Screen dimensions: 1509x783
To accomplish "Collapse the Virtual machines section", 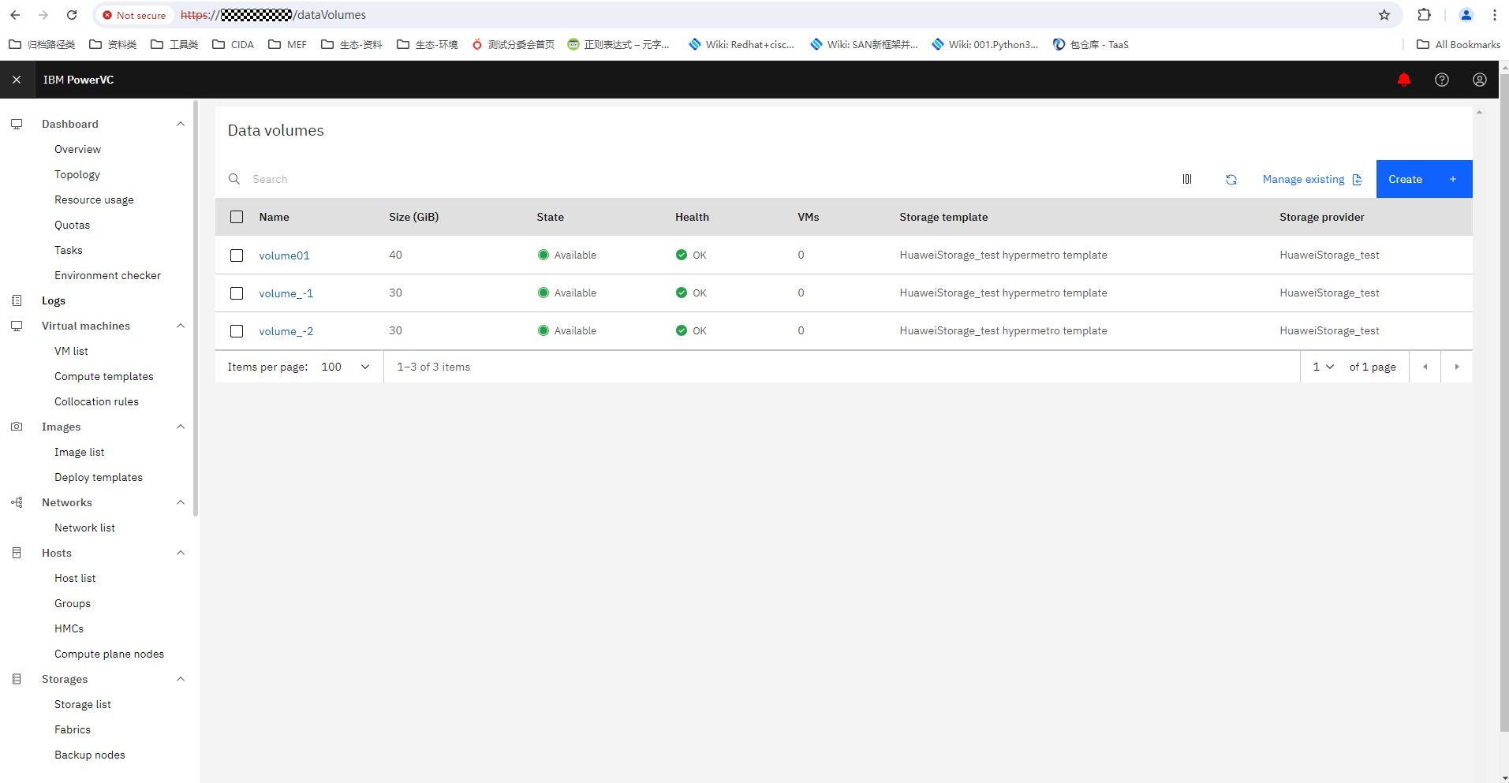I will 181,326.
